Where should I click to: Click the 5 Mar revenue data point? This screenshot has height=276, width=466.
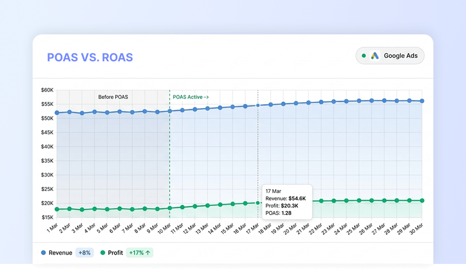107,112
